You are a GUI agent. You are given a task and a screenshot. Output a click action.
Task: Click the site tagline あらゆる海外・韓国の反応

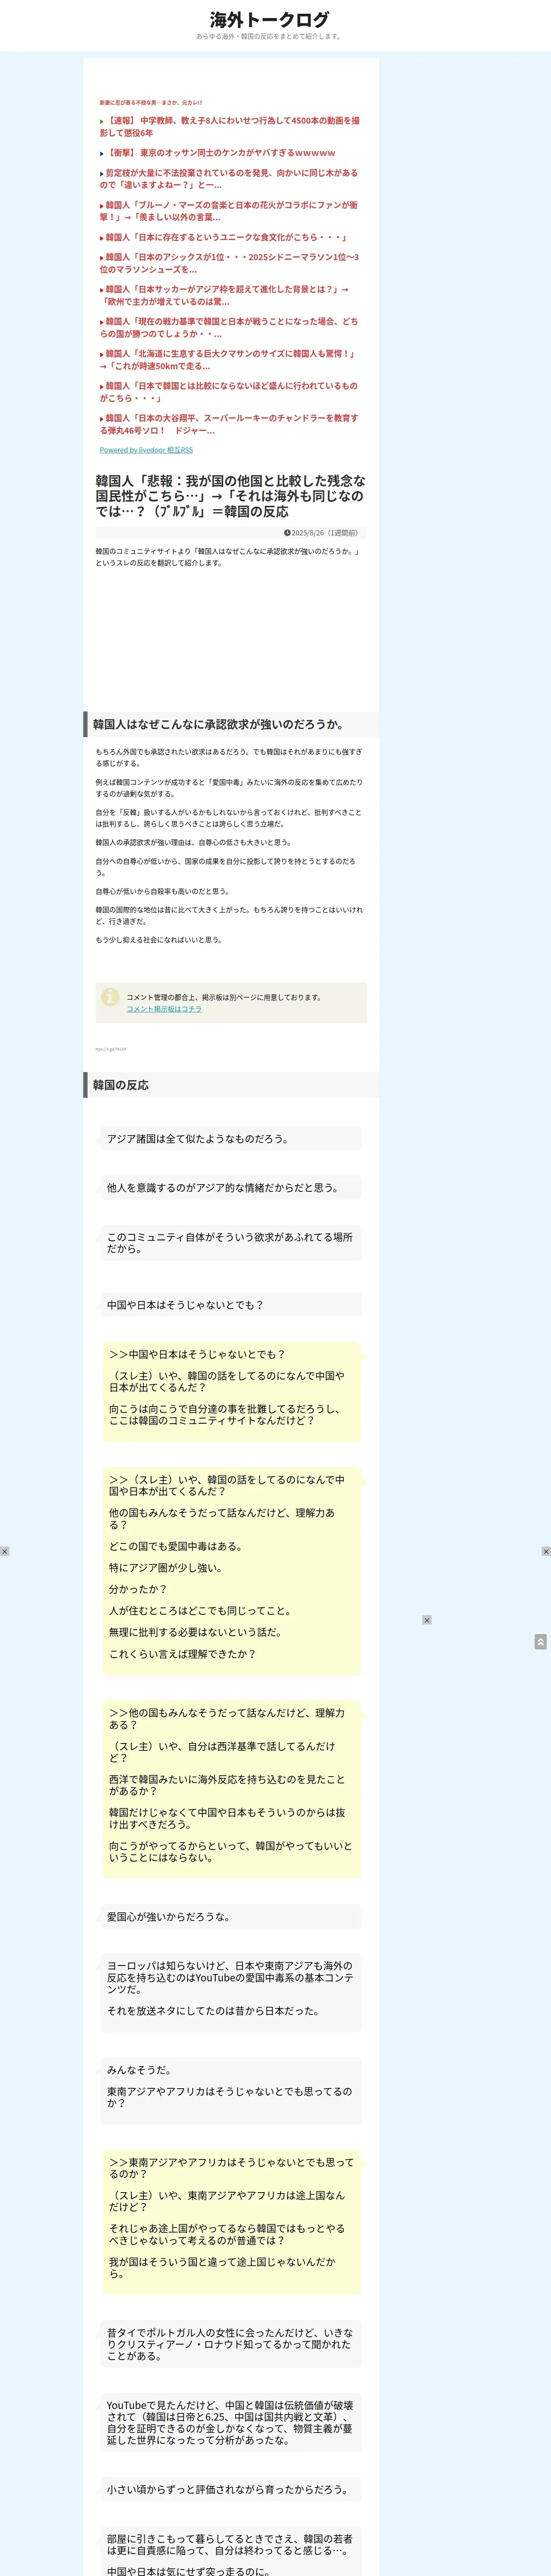coord(269,37)
